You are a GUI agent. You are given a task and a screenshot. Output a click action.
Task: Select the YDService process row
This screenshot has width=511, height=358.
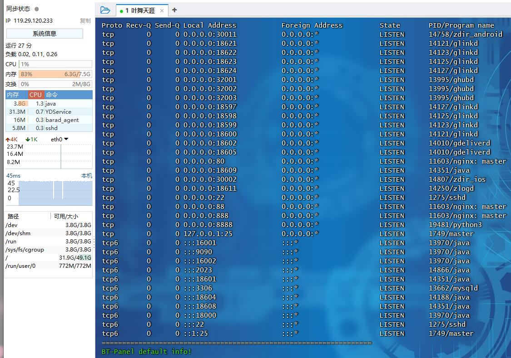(x=49, y=111)
